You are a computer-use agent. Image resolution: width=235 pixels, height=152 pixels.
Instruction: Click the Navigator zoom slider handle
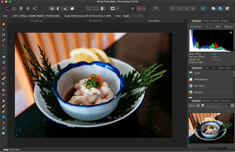(x=203, y=106)
